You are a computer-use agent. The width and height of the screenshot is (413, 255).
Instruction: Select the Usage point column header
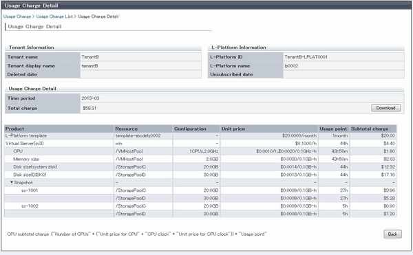334,129
